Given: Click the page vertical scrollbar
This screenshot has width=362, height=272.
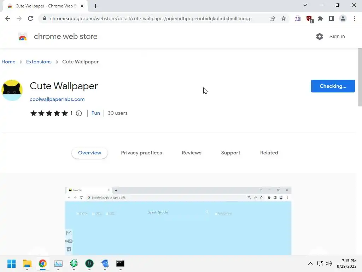Looking at the screenshot, I should (360, 77).
